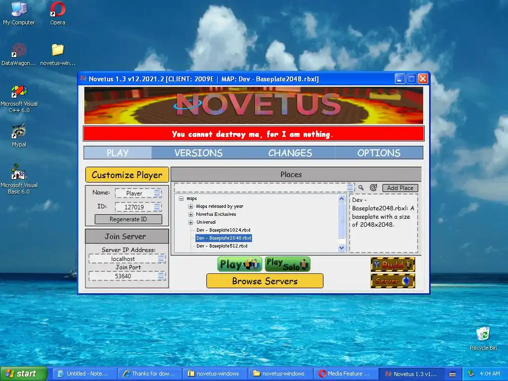Click the Play multiplayer button

pos(240,264)
